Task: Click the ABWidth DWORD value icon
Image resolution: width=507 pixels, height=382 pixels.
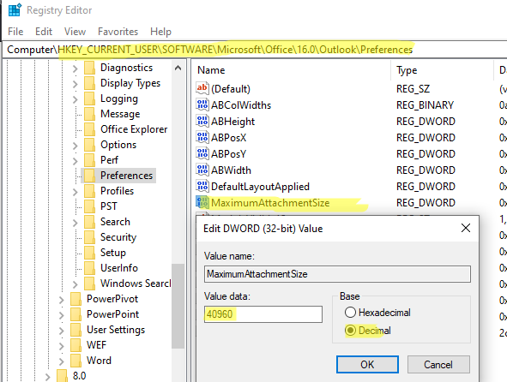Action: click(x=202, y=170)
